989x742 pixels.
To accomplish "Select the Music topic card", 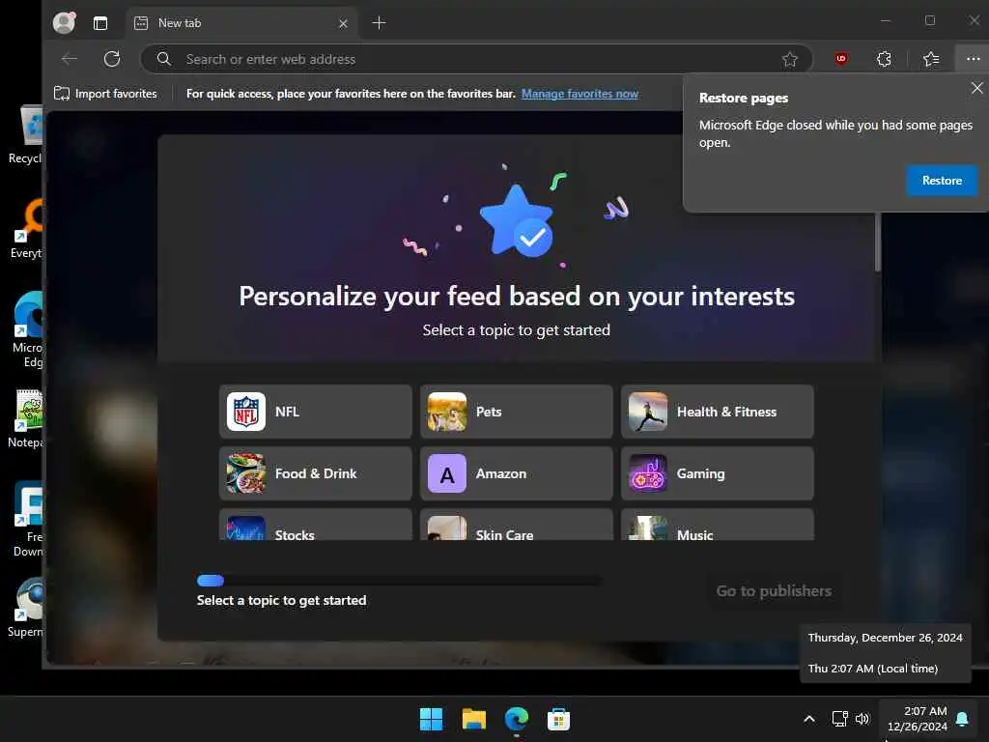I will [x=718, y=526].
